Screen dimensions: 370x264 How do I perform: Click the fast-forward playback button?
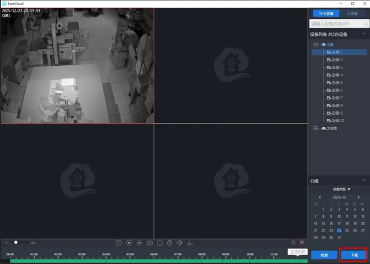coord(139,243)
